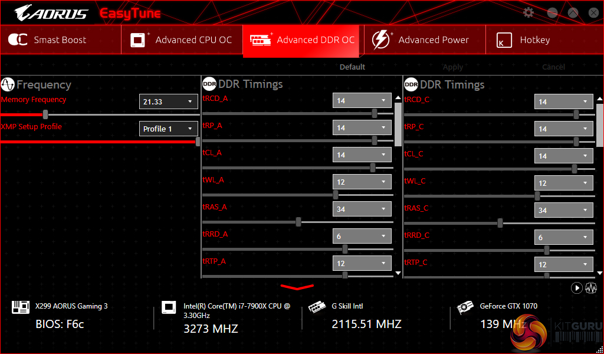Viewport: 604px width, 354px height.
Task: Click the memory module icon beside G Skill
Action: 317,307
